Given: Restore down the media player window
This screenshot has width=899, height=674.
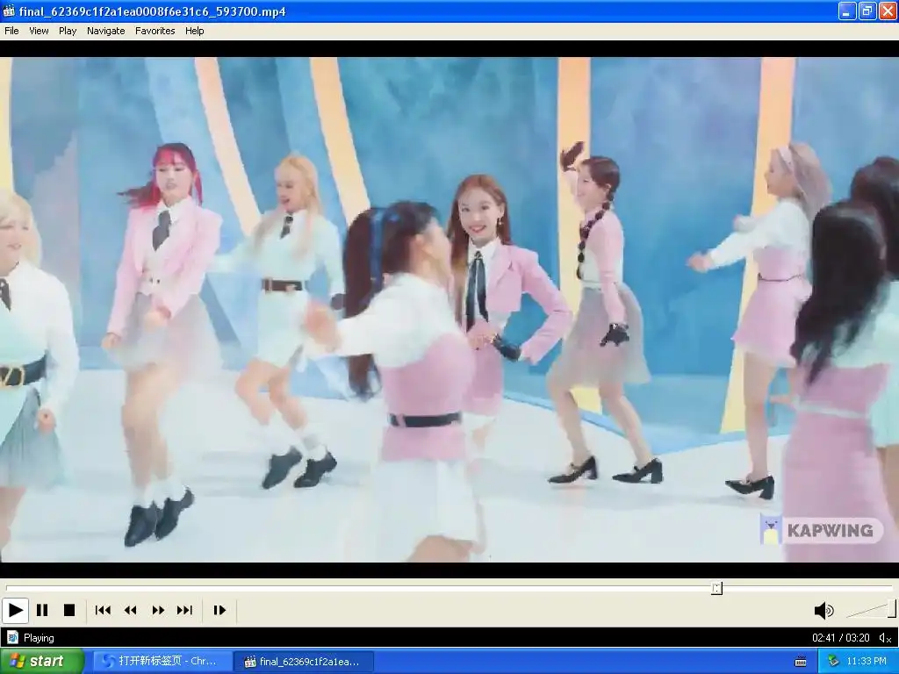Looking at the screenshot, I should [867, 11].
